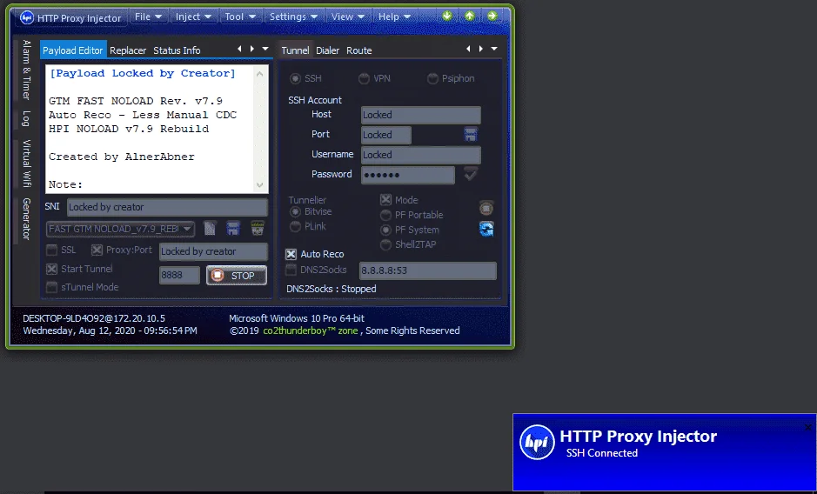
Task: Select PLink as the tunnelier
Action: point(296,226)
